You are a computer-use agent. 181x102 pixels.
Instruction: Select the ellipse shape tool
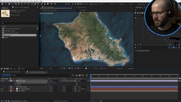tap(32, 4)
